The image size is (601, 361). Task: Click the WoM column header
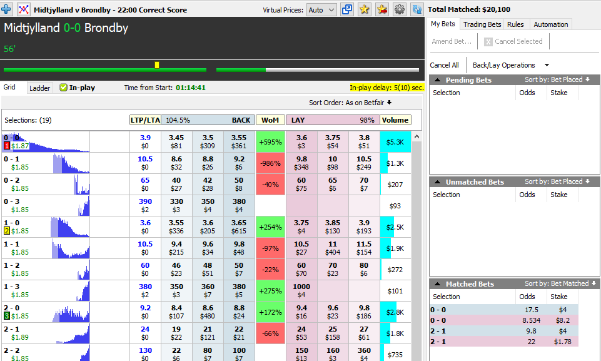pyautogui.click(x=270, y=120)
